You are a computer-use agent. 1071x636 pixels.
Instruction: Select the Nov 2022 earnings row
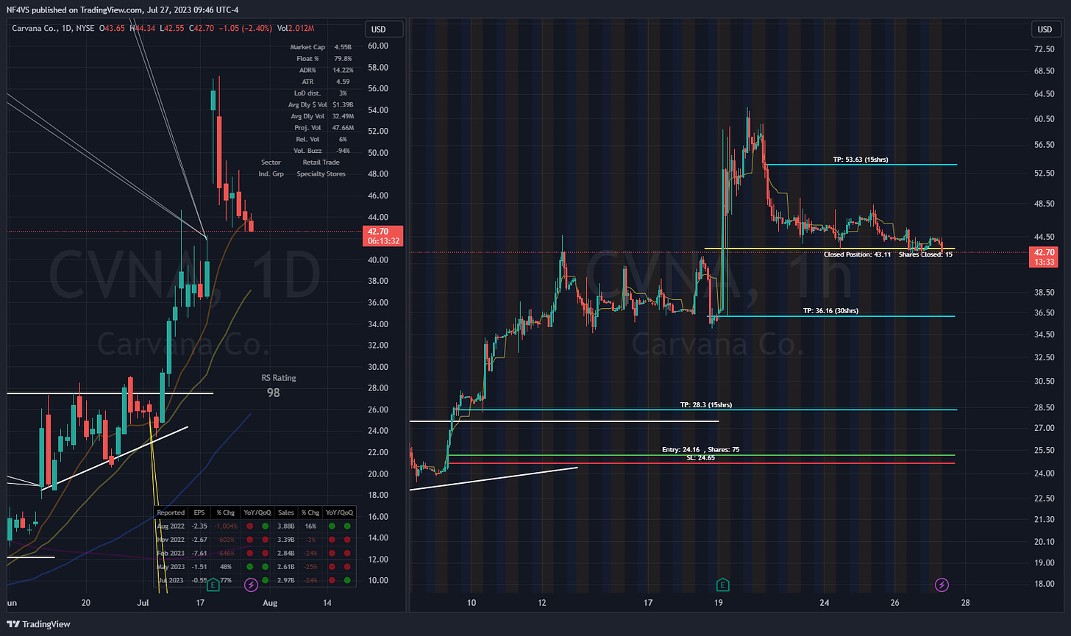click(255, 539)
